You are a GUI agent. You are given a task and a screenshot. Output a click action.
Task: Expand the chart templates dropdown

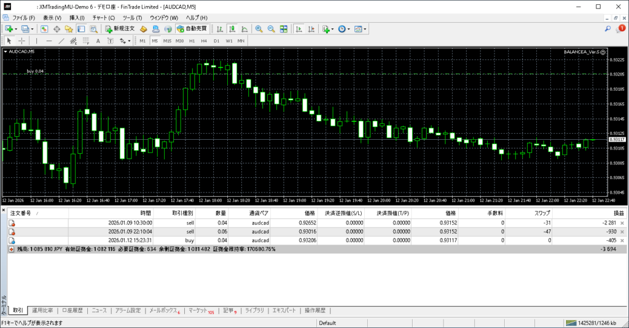coord(366,29)
